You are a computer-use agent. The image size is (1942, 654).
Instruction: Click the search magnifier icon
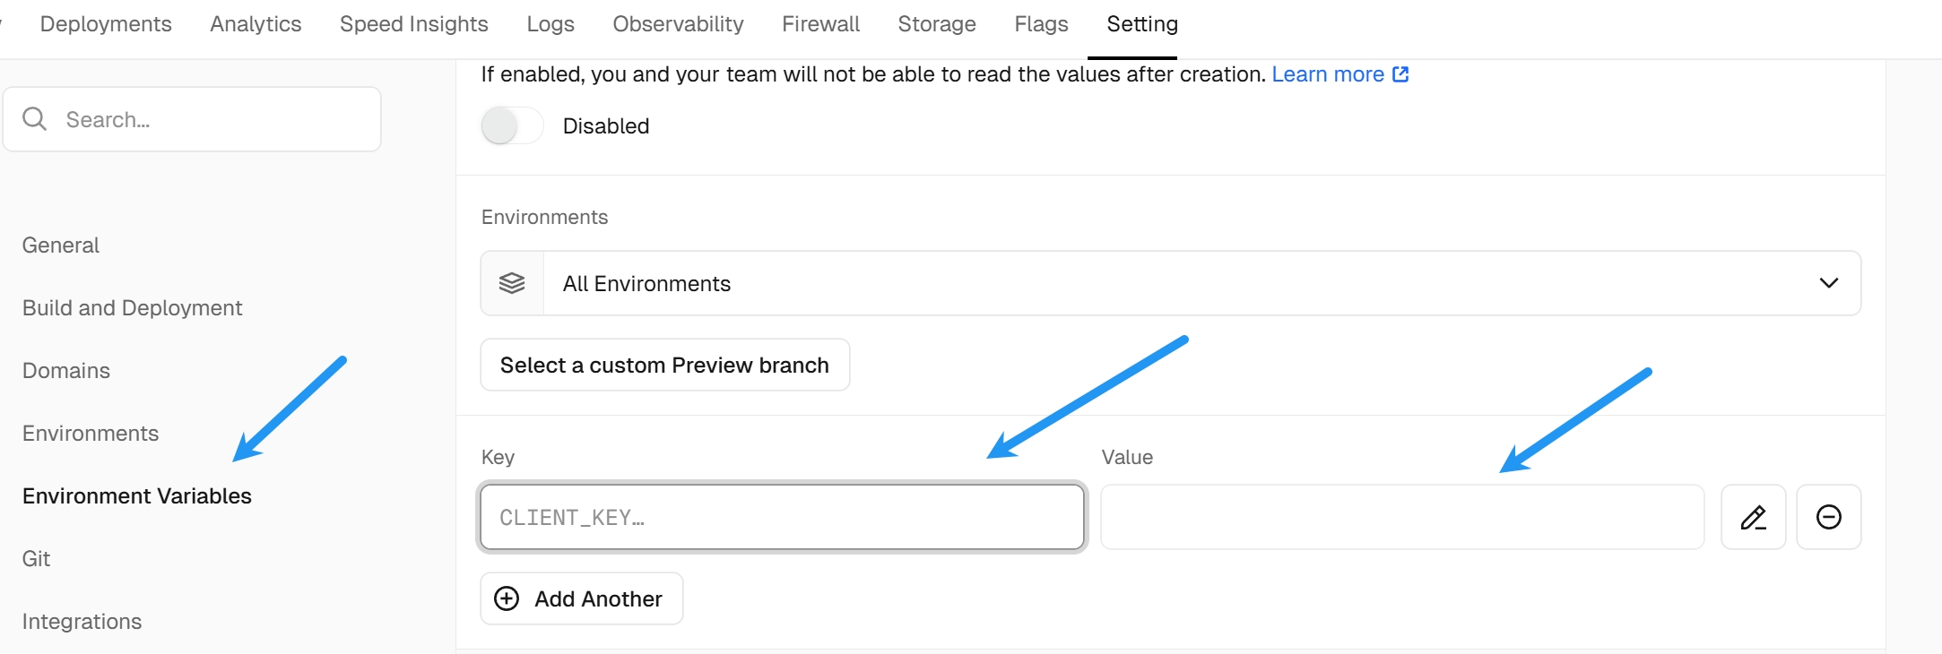click(34, 119)
